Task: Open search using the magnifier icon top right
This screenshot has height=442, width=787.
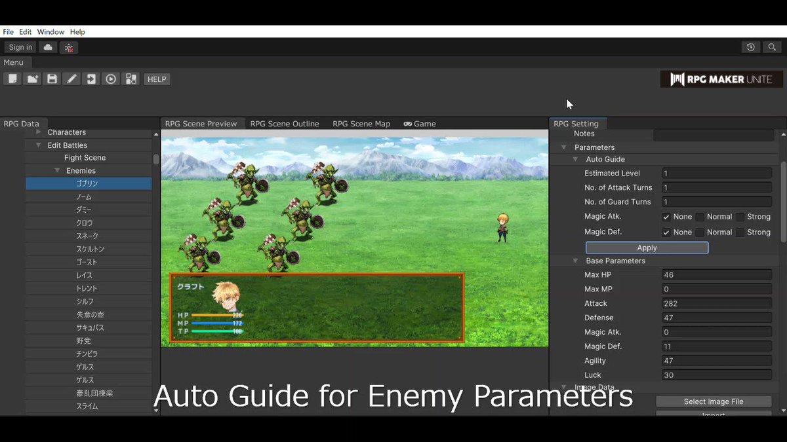Action: point(772,46)
